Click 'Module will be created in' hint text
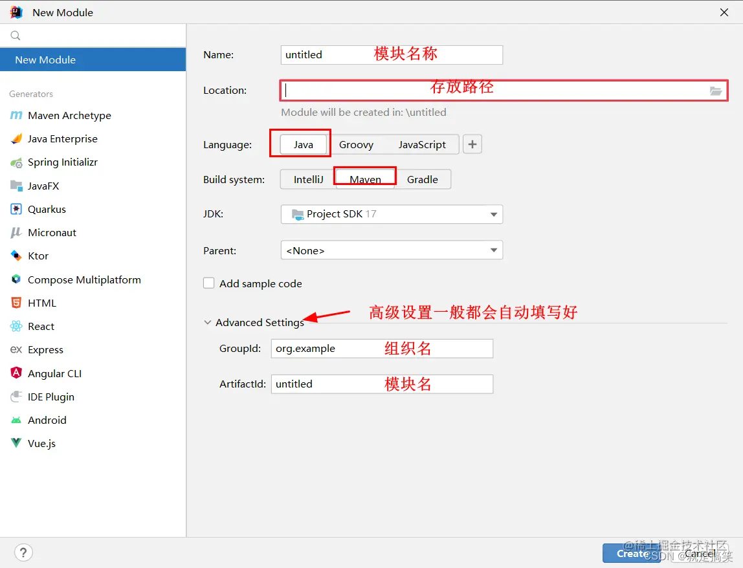The width and height of the screenshot is (743, 568). click(364, 113)
